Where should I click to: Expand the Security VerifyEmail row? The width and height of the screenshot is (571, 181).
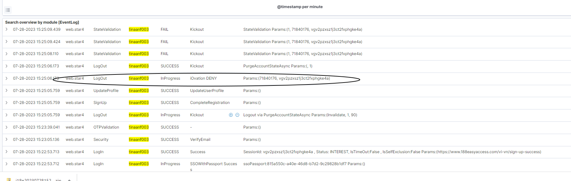7,140
